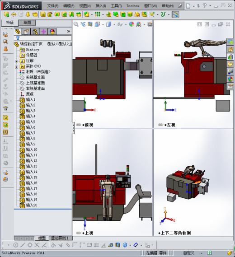
Task: Click the measure icon in bottom toolbar
Action: [111, 245]
